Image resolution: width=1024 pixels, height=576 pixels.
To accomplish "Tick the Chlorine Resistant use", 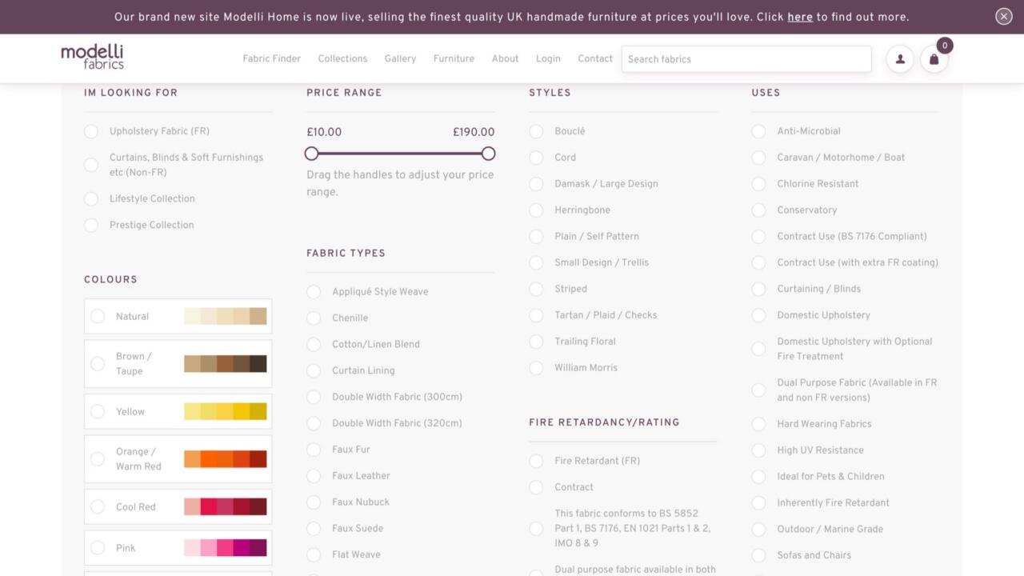I will [x=758, y=184].
